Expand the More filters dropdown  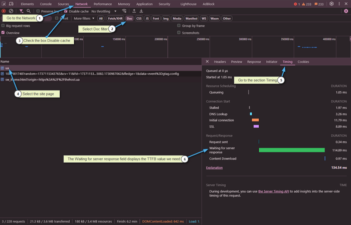[84, 18]
